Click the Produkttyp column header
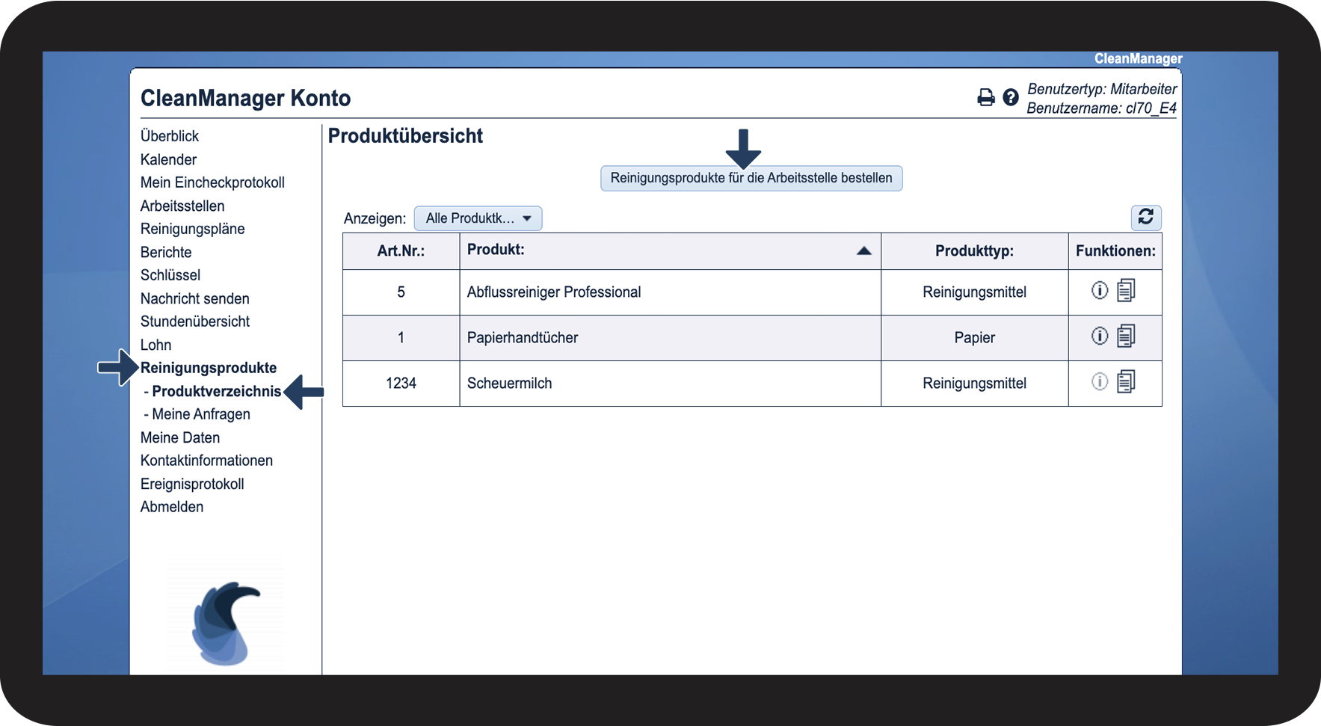This screenshot has width=1321, height=726. (x=974, y=251)
